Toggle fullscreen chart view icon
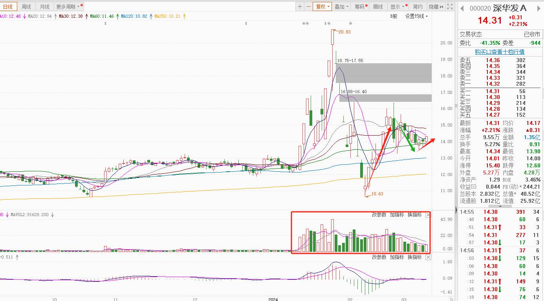This screenshot has height=301, width=544. click(x=450, y=7)
